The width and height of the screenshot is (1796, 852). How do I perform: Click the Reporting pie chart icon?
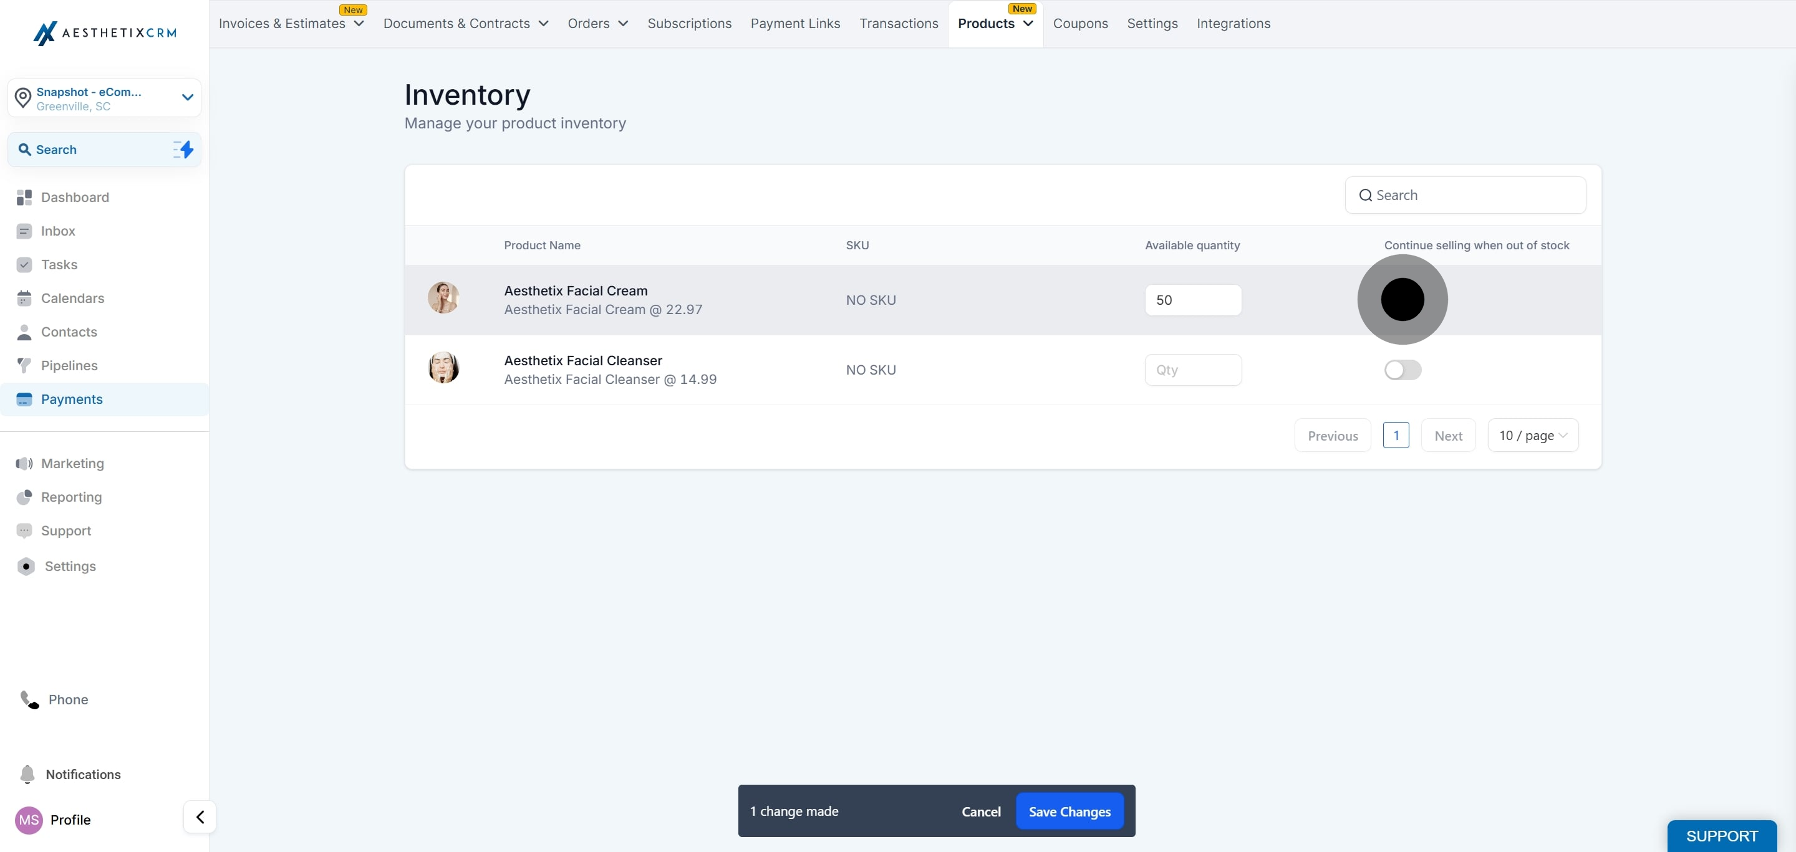click(x=24, y=497)
